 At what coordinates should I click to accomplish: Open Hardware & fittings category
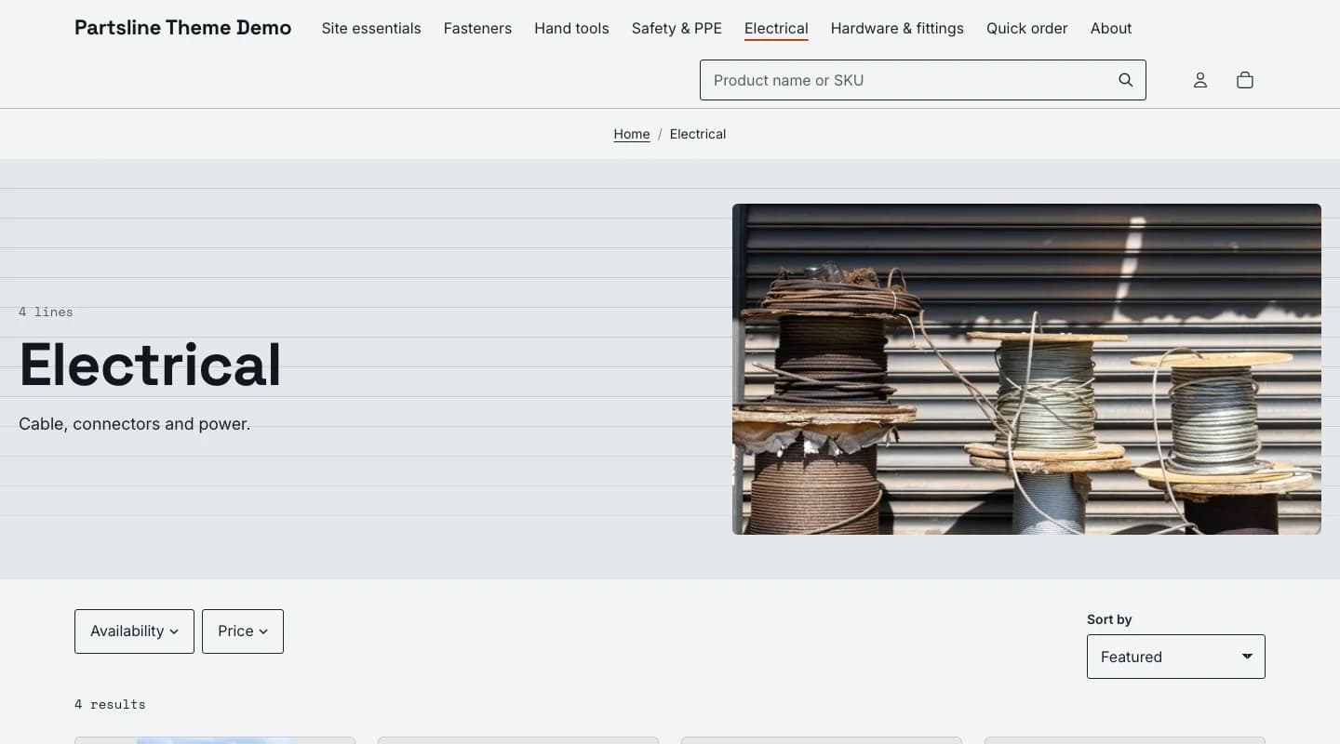[x=897, y=29]
